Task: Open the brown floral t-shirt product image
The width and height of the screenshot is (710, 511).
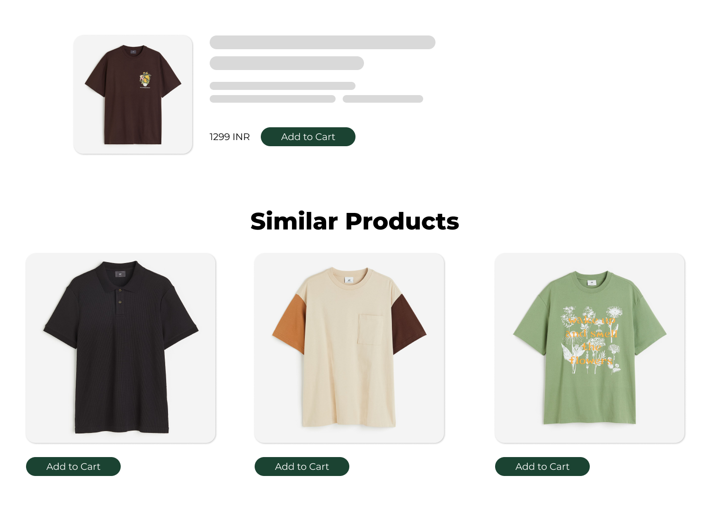Action: (x=133, y=95)
